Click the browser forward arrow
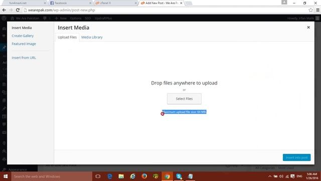Viewport: 321px width, 181px height. click(11, 10)
